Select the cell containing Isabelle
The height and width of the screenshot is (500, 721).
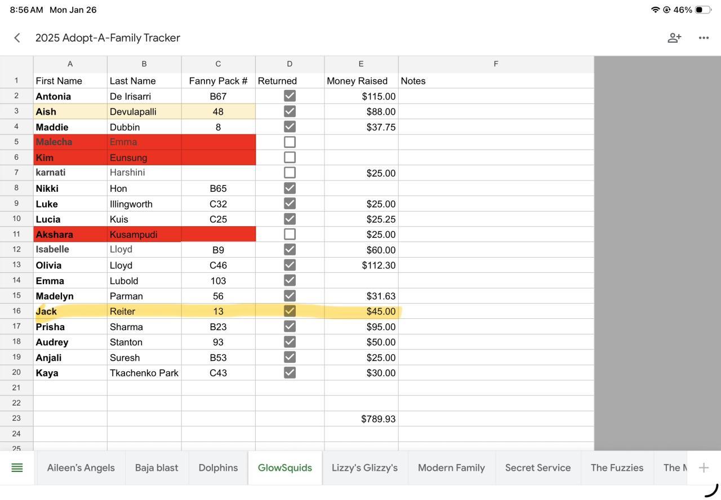pos(70,250)
